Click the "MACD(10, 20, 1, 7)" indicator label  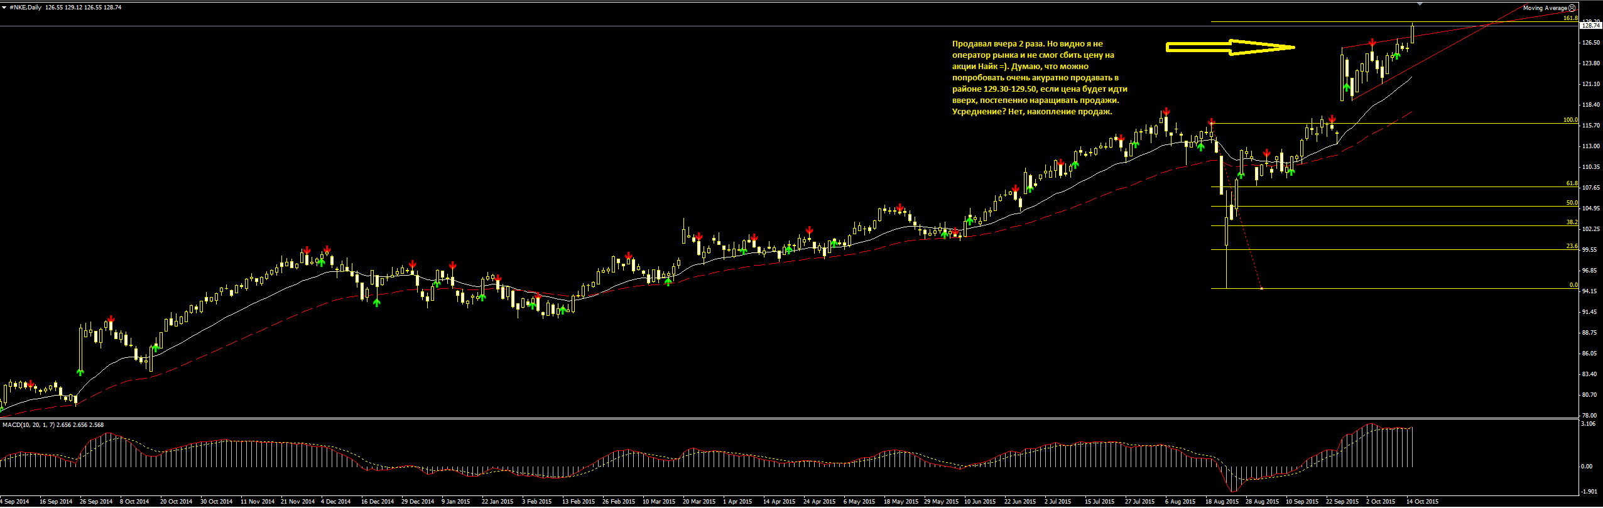coord(28,425)
